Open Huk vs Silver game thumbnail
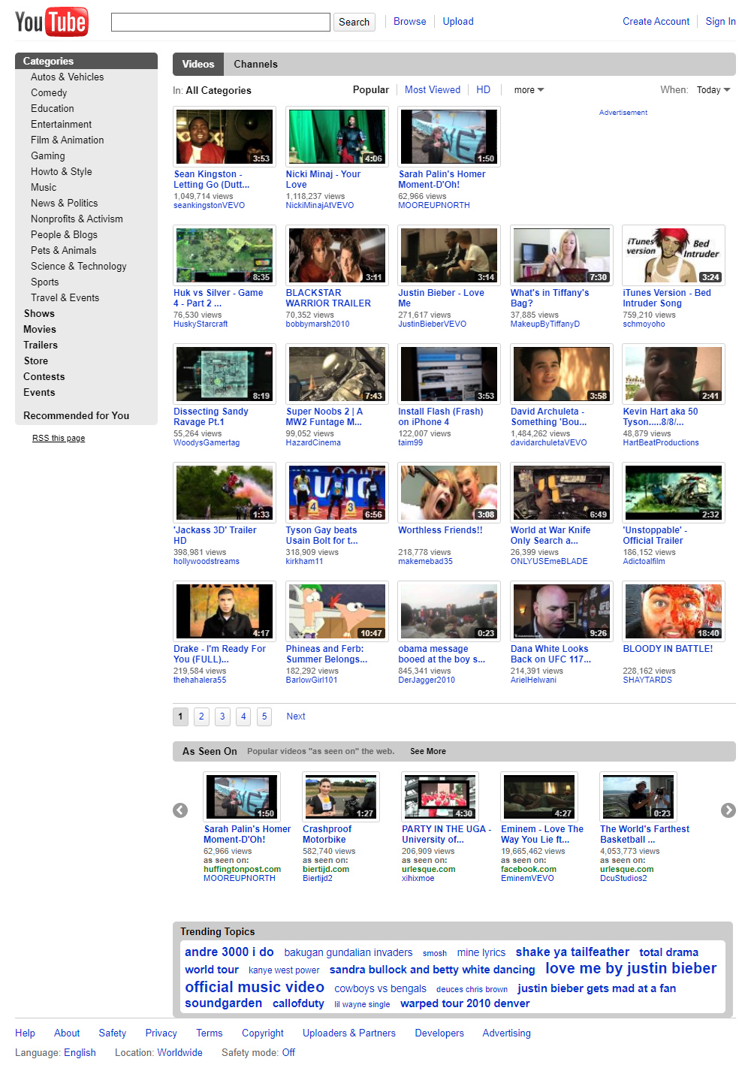This screenshot has width=751, height=1074. [x=224, y=255]
